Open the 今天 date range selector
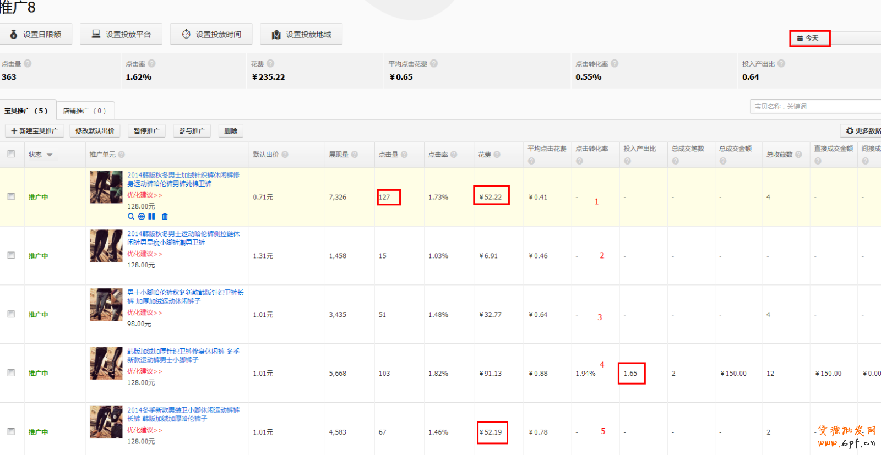 click(x=809, y=39)
